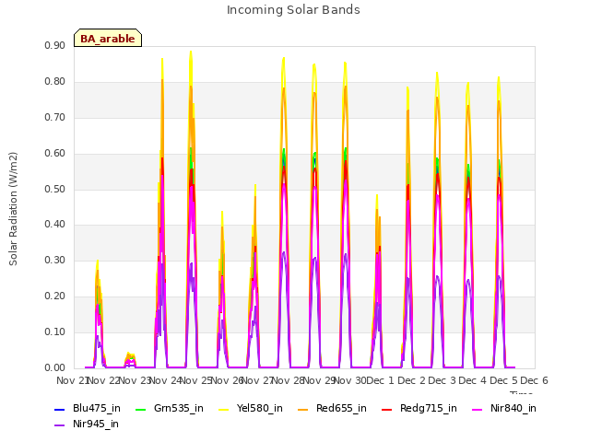Click the Dec 1 x-axis date label

[380, 380]
